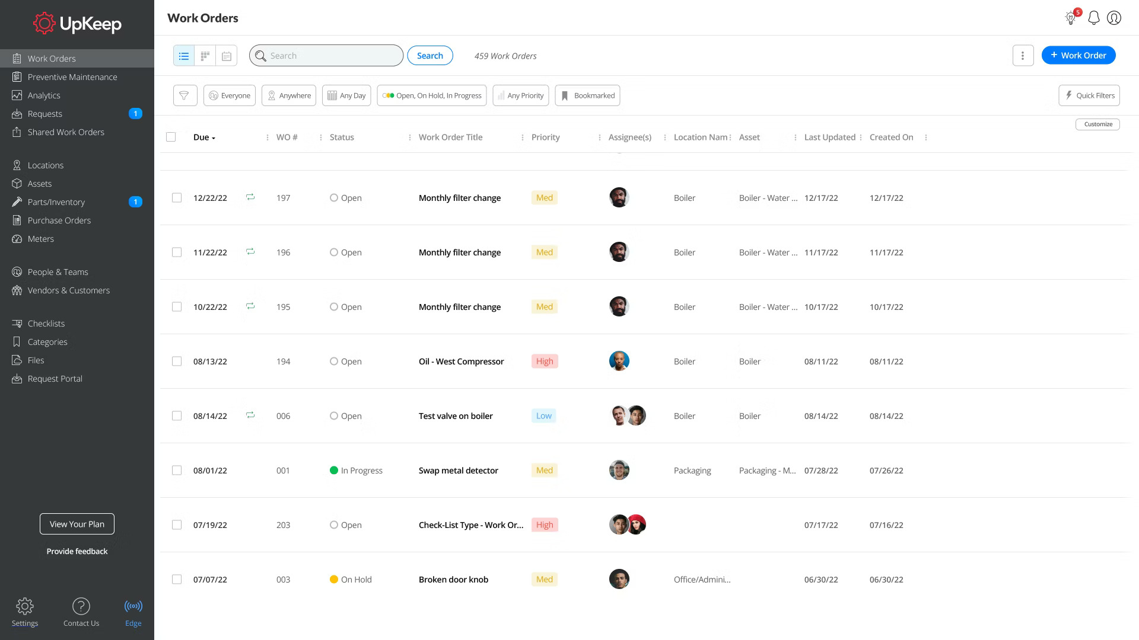The width and height of the screenshot is (1139, 640).
Task: Click the recurring task icon on WO 197
Action: click(x=250, y=197)
